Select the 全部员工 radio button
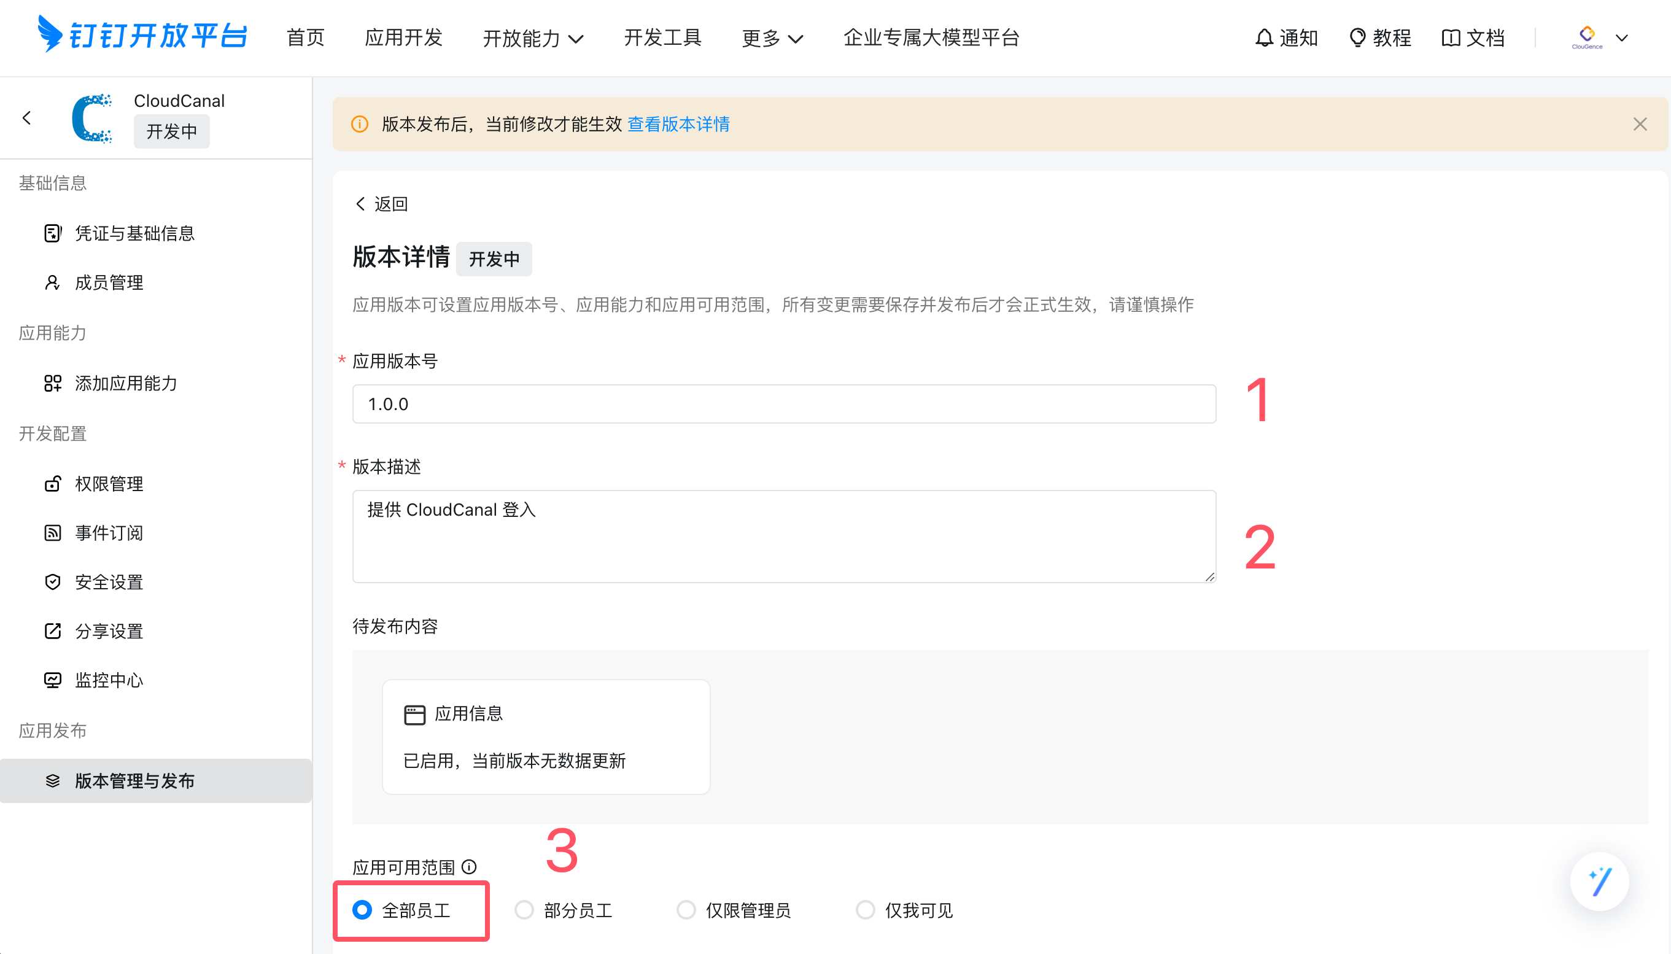The width and height of the screenshot is (1671, 954). click(362, 910)
